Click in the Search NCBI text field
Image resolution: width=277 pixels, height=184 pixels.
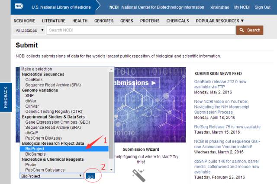[x=141, y=30]
